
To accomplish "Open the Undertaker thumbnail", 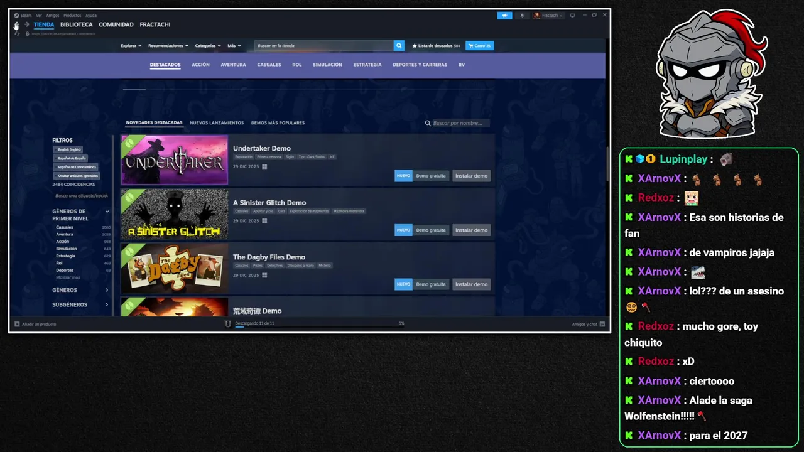I will tap(175, 159).
